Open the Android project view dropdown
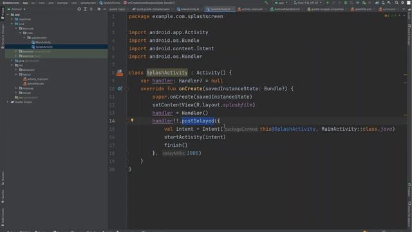Screen dimensions: 412x232 16,9
